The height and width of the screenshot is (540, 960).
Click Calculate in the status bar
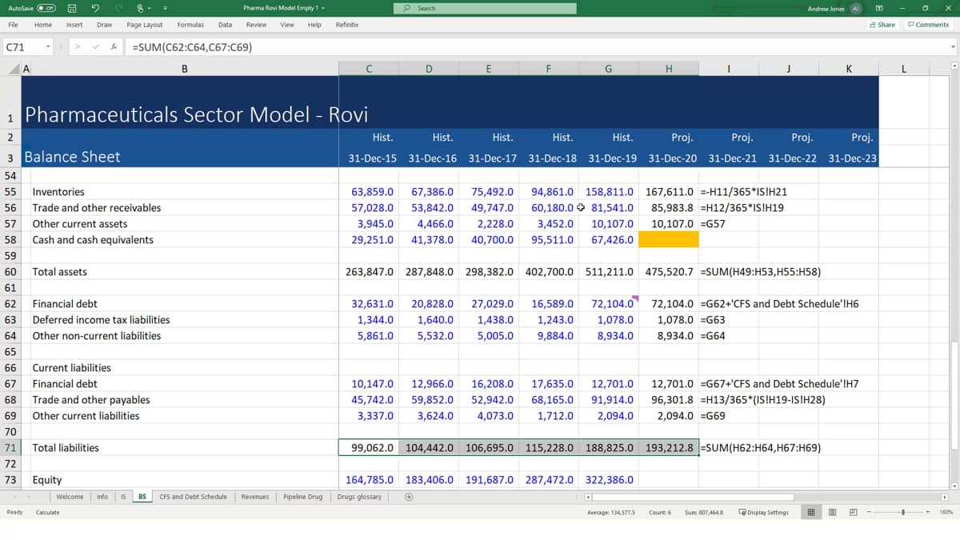(47, 512)
